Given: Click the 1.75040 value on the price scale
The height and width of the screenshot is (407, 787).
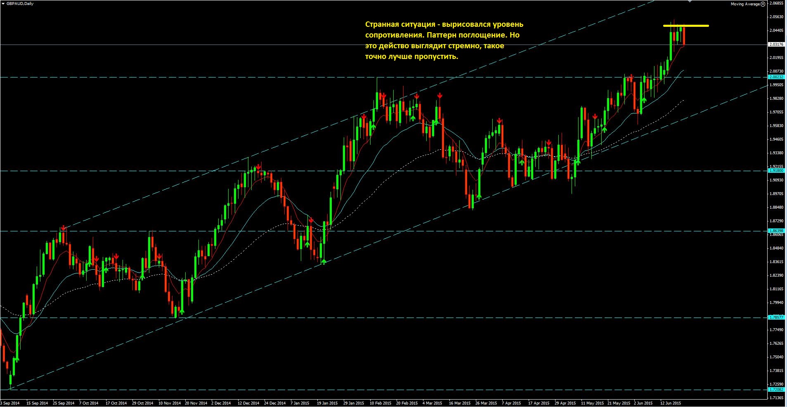Looking at the screenshot, I should coord(777,357).
